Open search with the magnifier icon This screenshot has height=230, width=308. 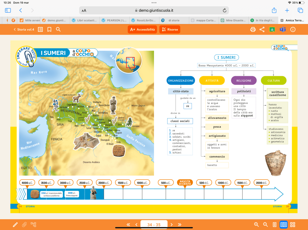click(58, 29)
